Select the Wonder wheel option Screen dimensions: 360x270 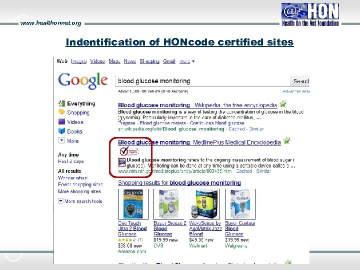pos(73,177)
